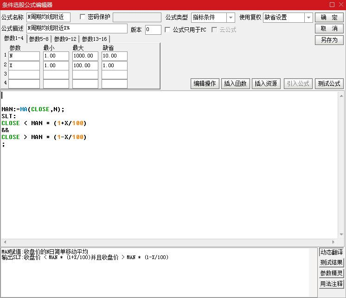Click 另存为 to save as
The image size is (346, 298).
(x=329, y=40)
